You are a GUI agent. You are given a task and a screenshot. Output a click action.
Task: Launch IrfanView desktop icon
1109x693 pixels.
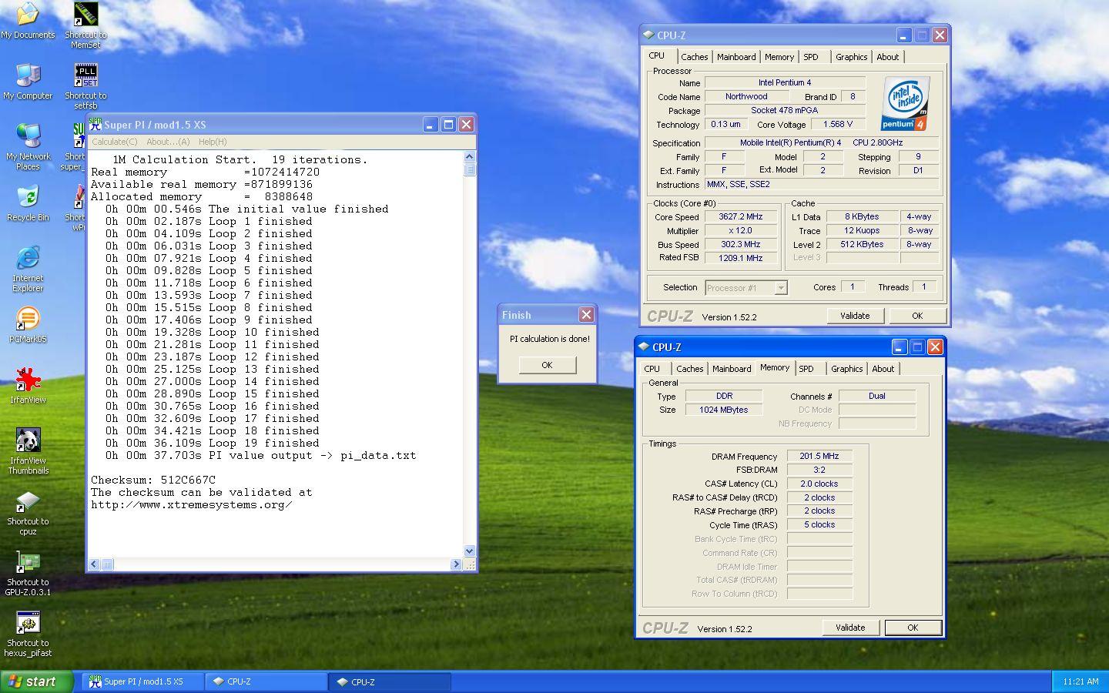click(28, 386)
